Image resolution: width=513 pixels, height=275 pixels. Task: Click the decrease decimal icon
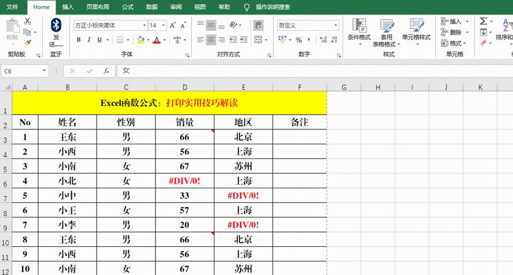334,40
